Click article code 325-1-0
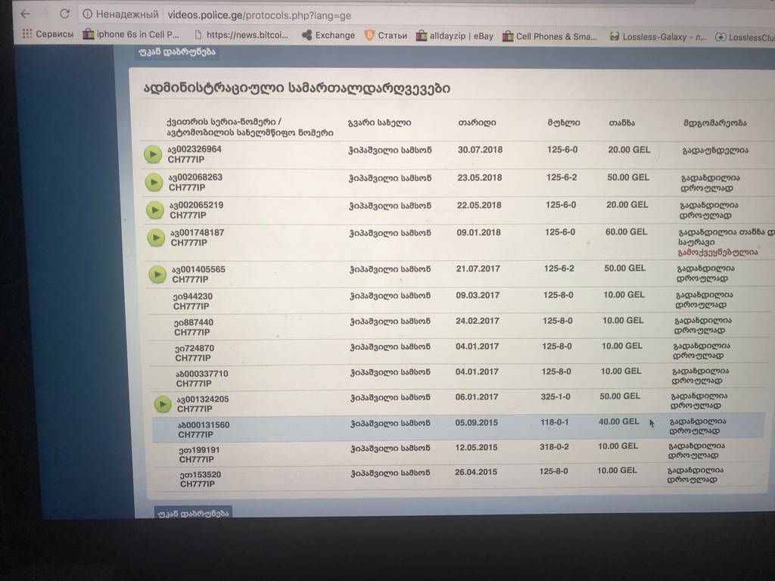This screenshot has height=581, width=775. 555,396
